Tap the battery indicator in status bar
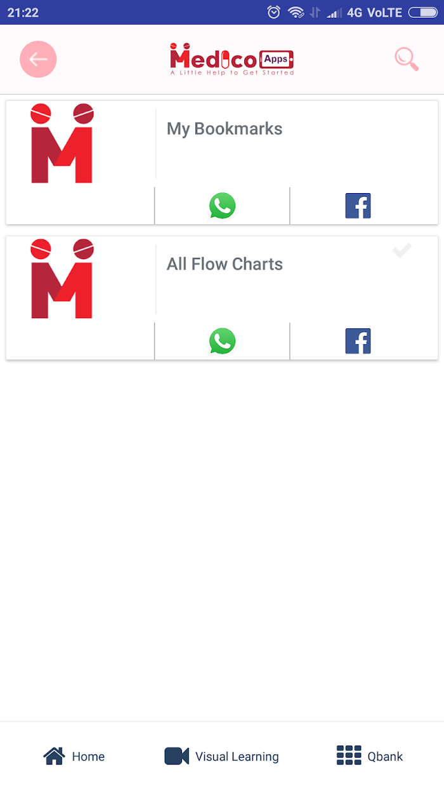Image resolution: width=444 pixels, height=790 pixels. [x=422, y=12]
